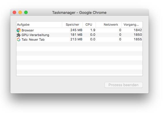Viewport: 163px width, 113px height.
Task: Close the Taskmanager window with the red button
Action: coord(14,12)
